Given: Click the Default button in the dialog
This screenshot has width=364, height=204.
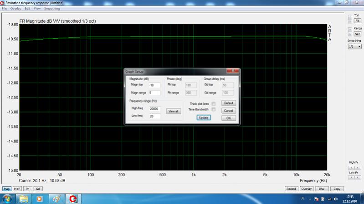Looking at the screenshot, I should tap(229, 103).
